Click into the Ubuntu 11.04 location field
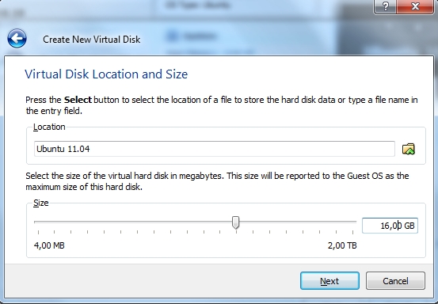Screen dimensions: 438x304 pos(215,149)
